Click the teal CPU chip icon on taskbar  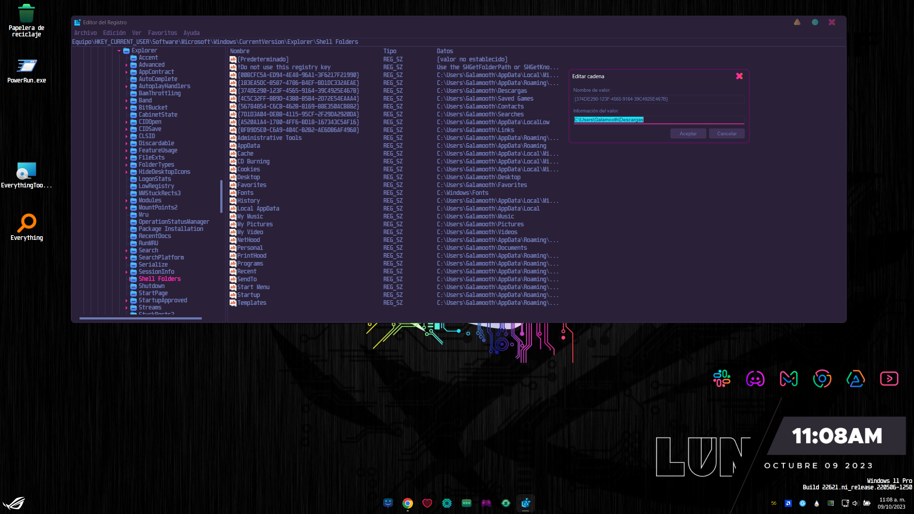click(x=447, y=503)
